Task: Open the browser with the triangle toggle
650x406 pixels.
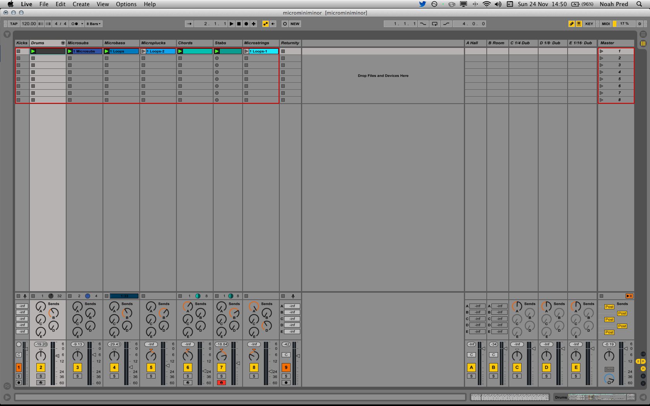Action: [x=7, y=34]
